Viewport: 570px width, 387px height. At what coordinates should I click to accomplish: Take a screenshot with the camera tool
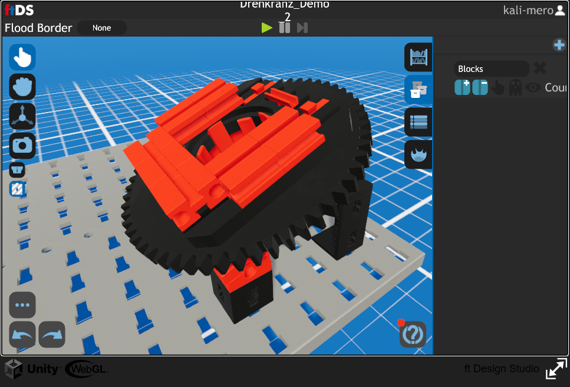point(22,145)
